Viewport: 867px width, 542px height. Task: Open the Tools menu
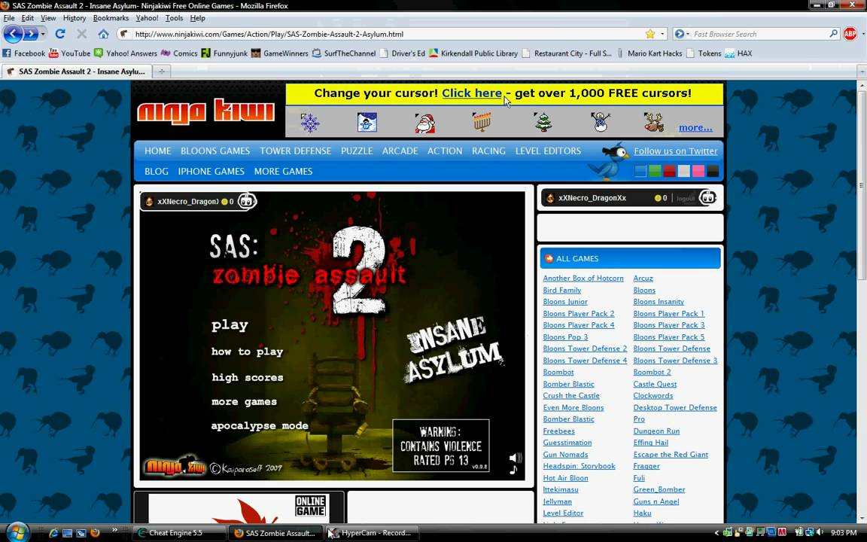(174, 18)
